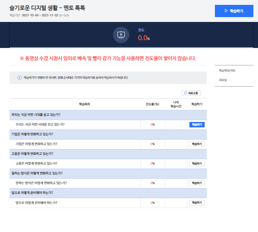Viewport: 258px width, 232px height.
Task: Click the blue 학습하기 button at top right
Action: [234, 11]
